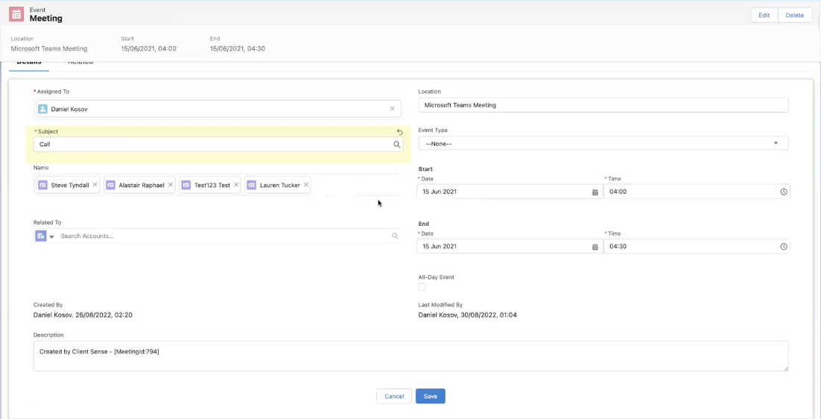Viewport: 821px width, 419px height.
Task: Click the Edit button
Action: (764, 15)
